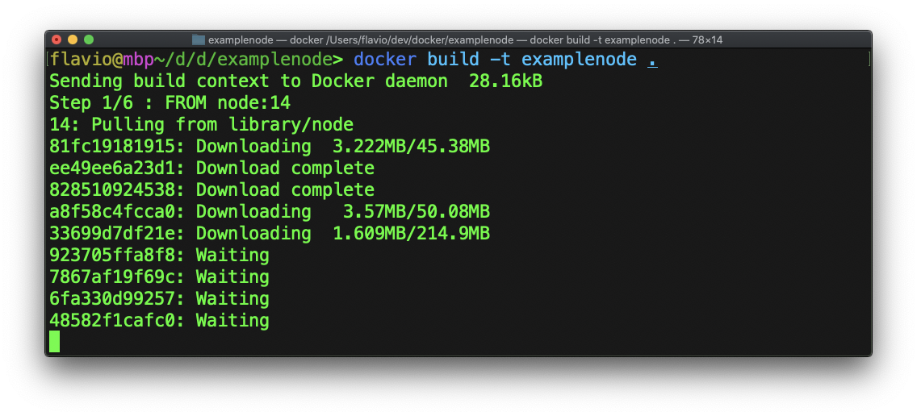The image size is (917, 416).
Task: Click the 1.609MB/214.9MB download progress
Action: point(412,234)
